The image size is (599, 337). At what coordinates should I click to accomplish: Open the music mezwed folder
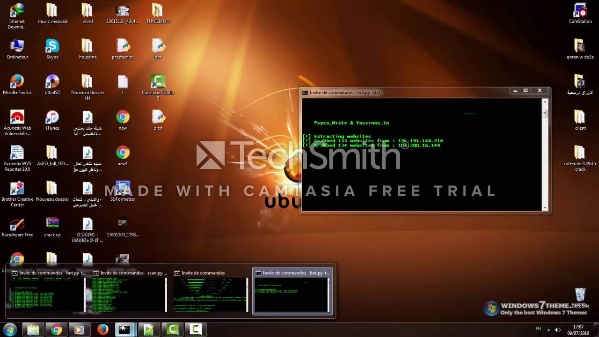[52, 13]
